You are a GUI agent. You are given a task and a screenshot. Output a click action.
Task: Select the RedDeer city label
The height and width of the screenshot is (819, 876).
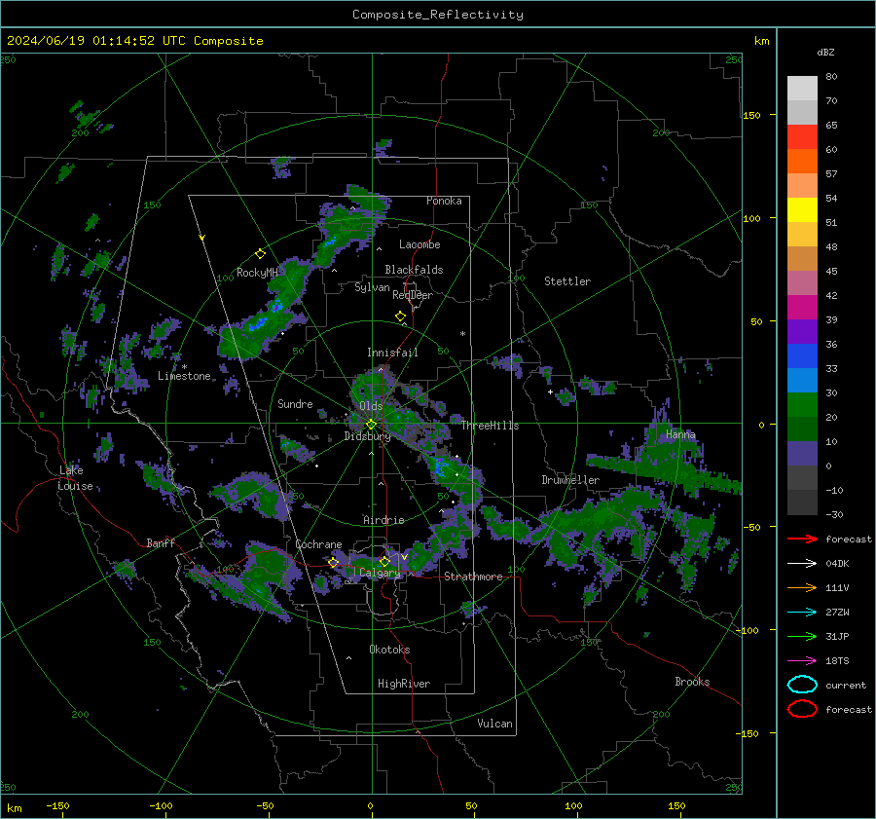413,295
